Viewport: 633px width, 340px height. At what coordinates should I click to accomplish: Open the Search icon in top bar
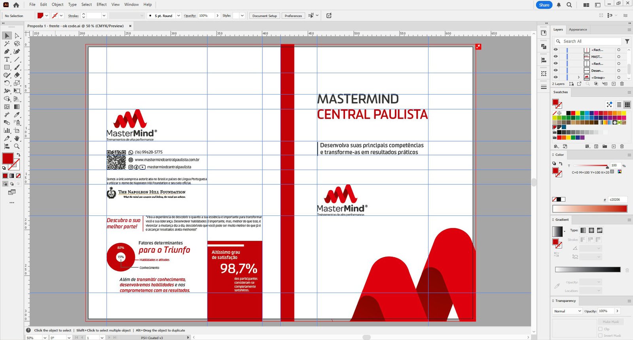(569, 5)
